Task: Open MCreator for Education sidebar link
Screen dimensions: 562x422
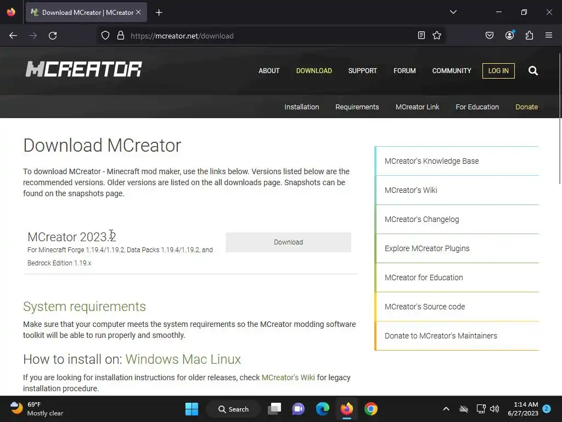Action: (457, 277)
